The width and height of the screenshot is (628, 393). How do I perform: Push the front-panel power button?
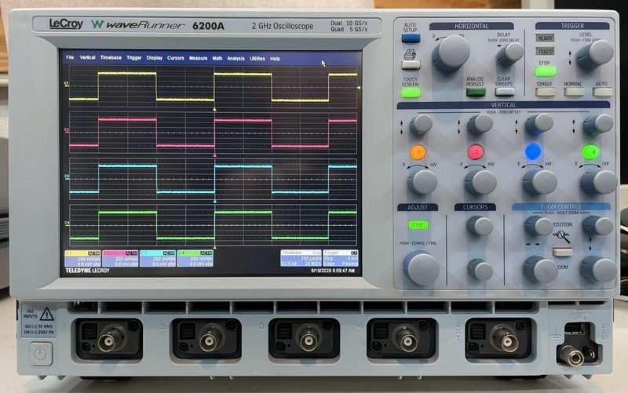[x=41, y=354]
